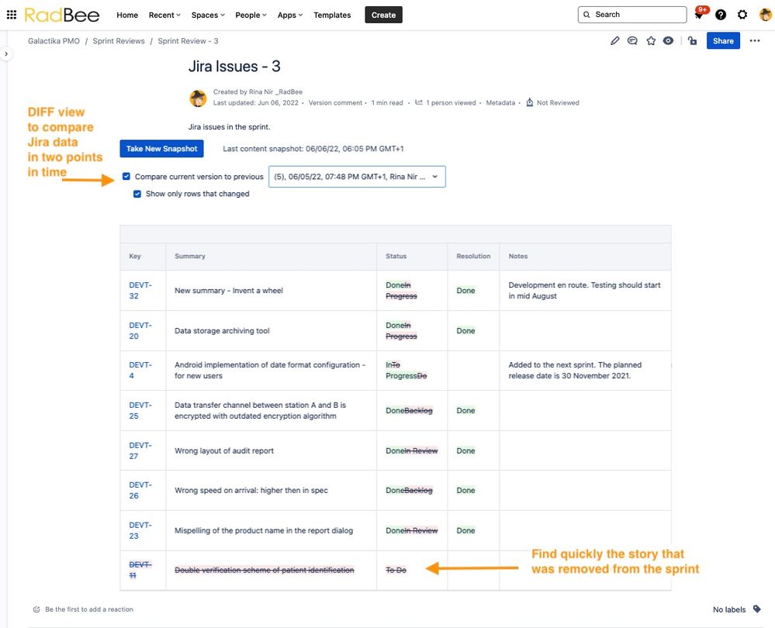Click the Version comment link
The image size is (775, 628).
tap(336, 103)
